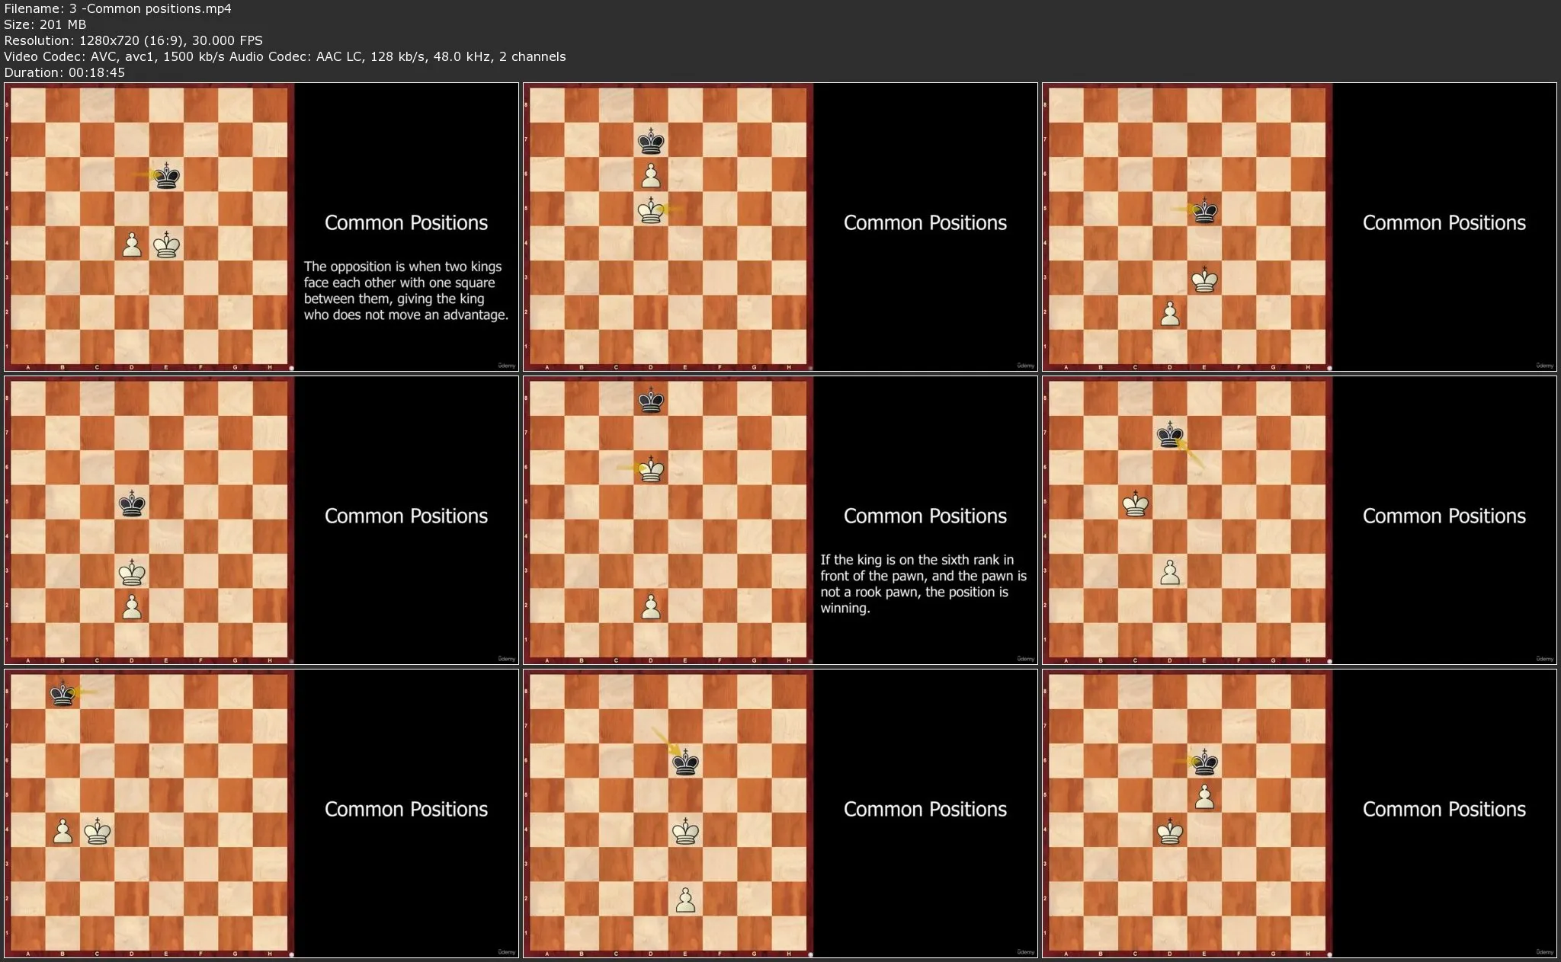The height and width of the screenshot is (962, 1561).
Task: Select the frame with pawn sandwiched between both kings
Action: [x=780, y=227]
